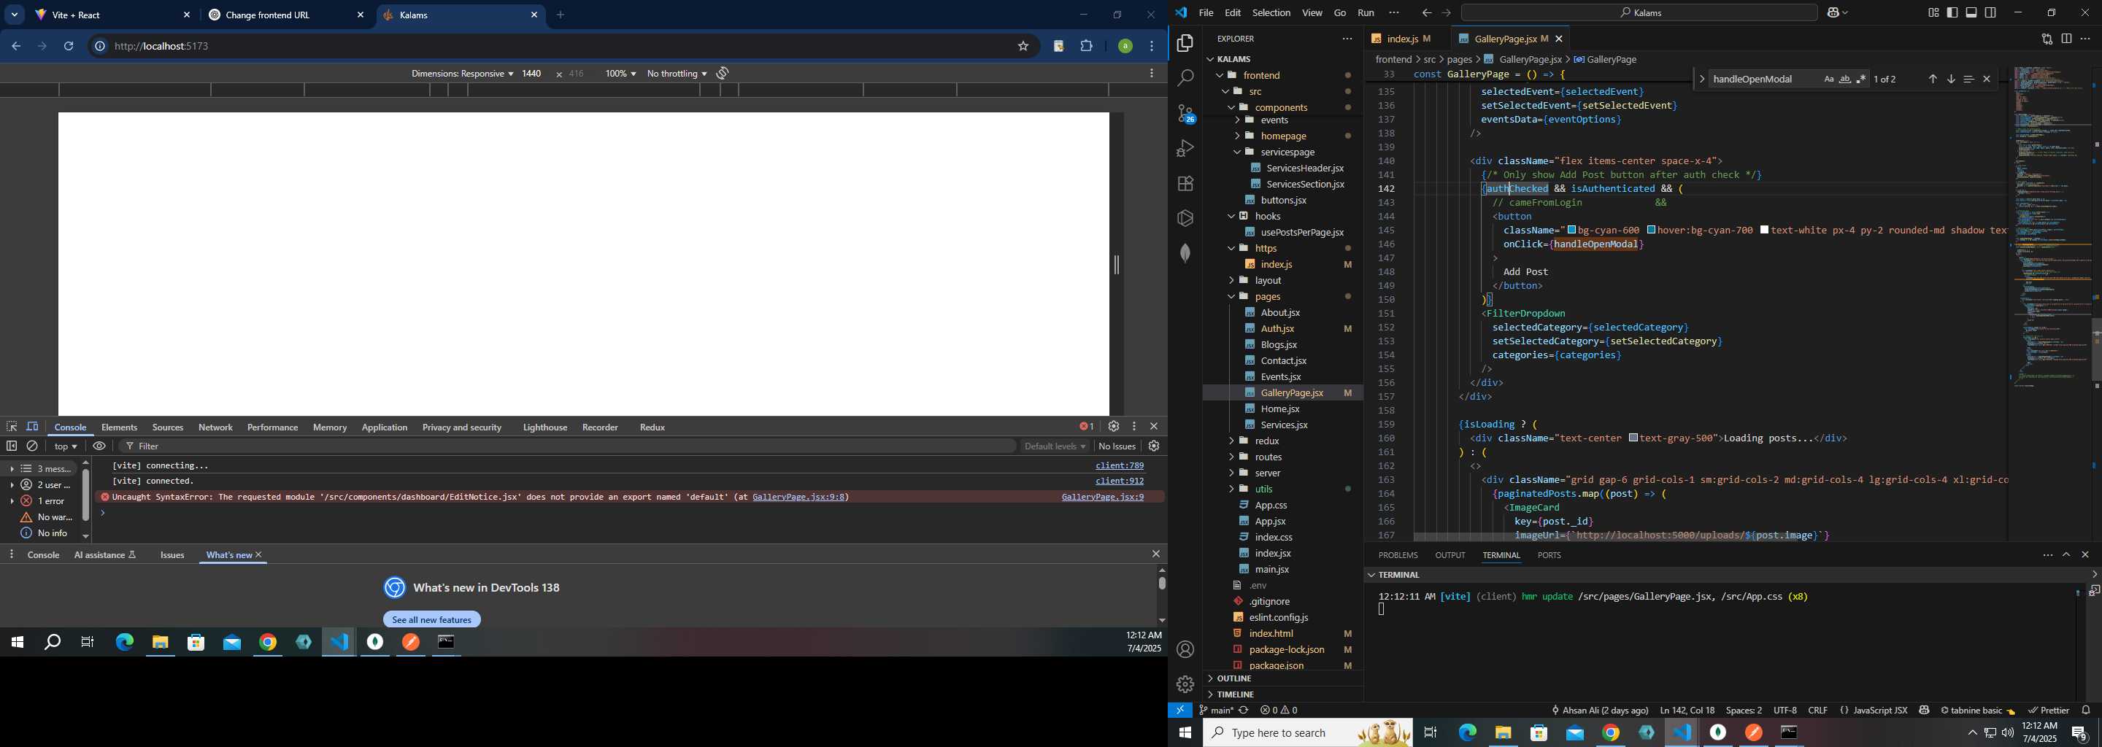Viewport: 2102px width, 747px height.
Task: Bookmark this tab with the star icon
Action: pyautogui.click(x=1023, y=47)
